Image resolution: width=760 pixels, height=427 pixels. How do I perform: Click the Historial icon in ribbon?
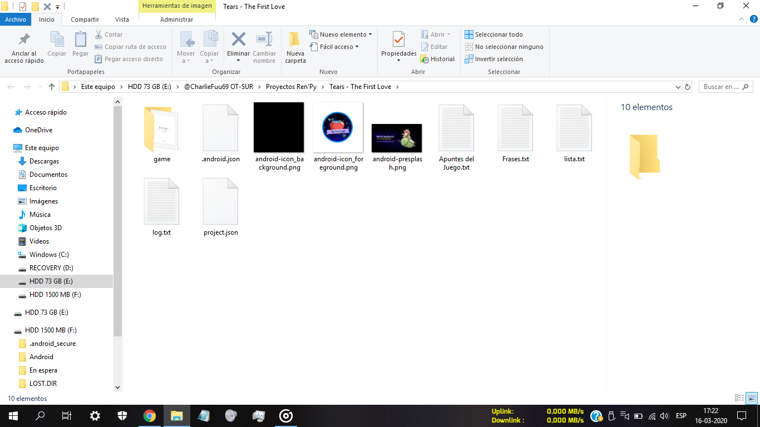pyautogui.click(x=437, y=59)
